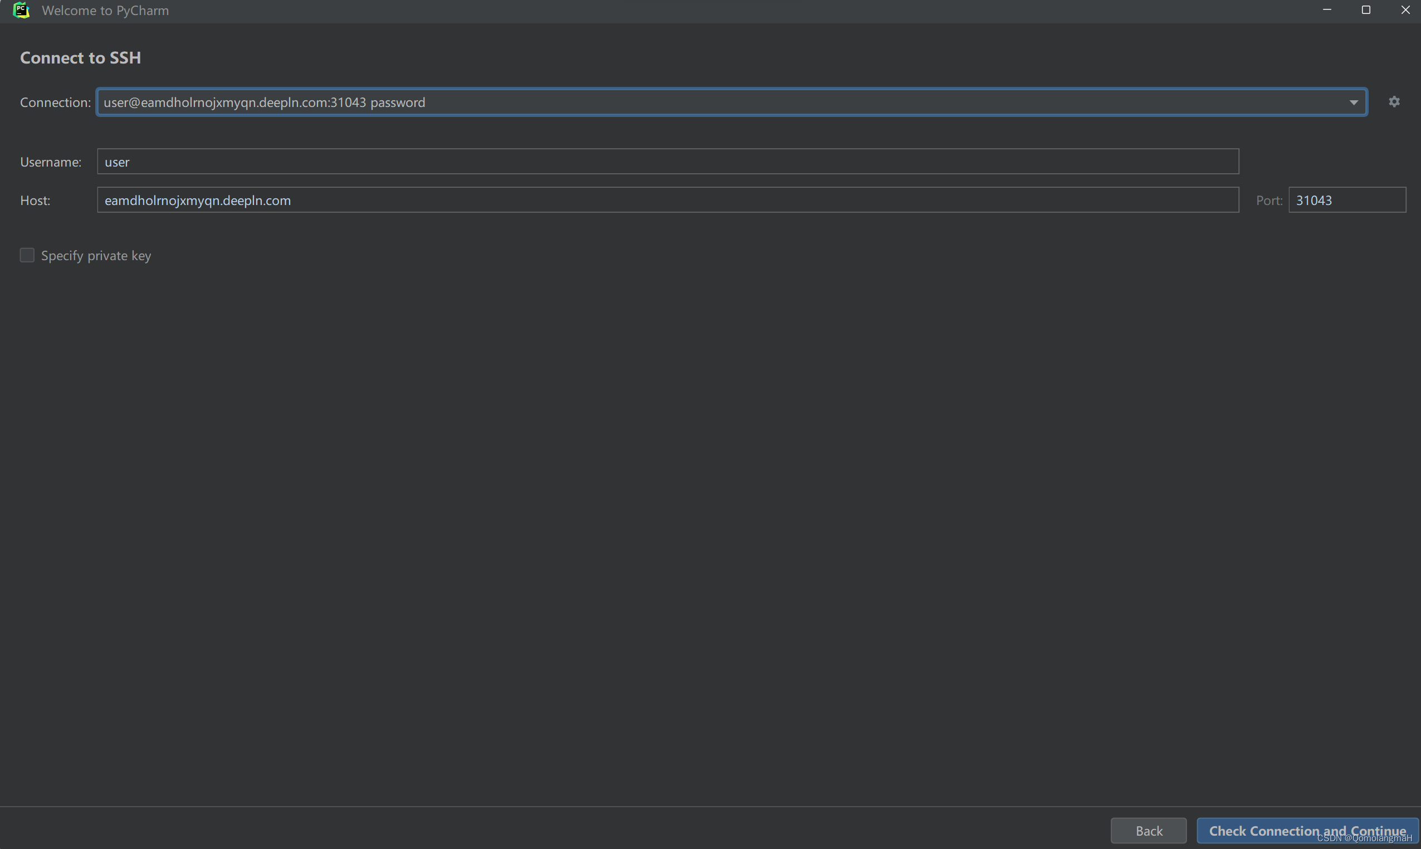Image resolution: width=1421 pixels, height=849 pixels.
Task: Click the Back button
Action: tap(1148, 830)
